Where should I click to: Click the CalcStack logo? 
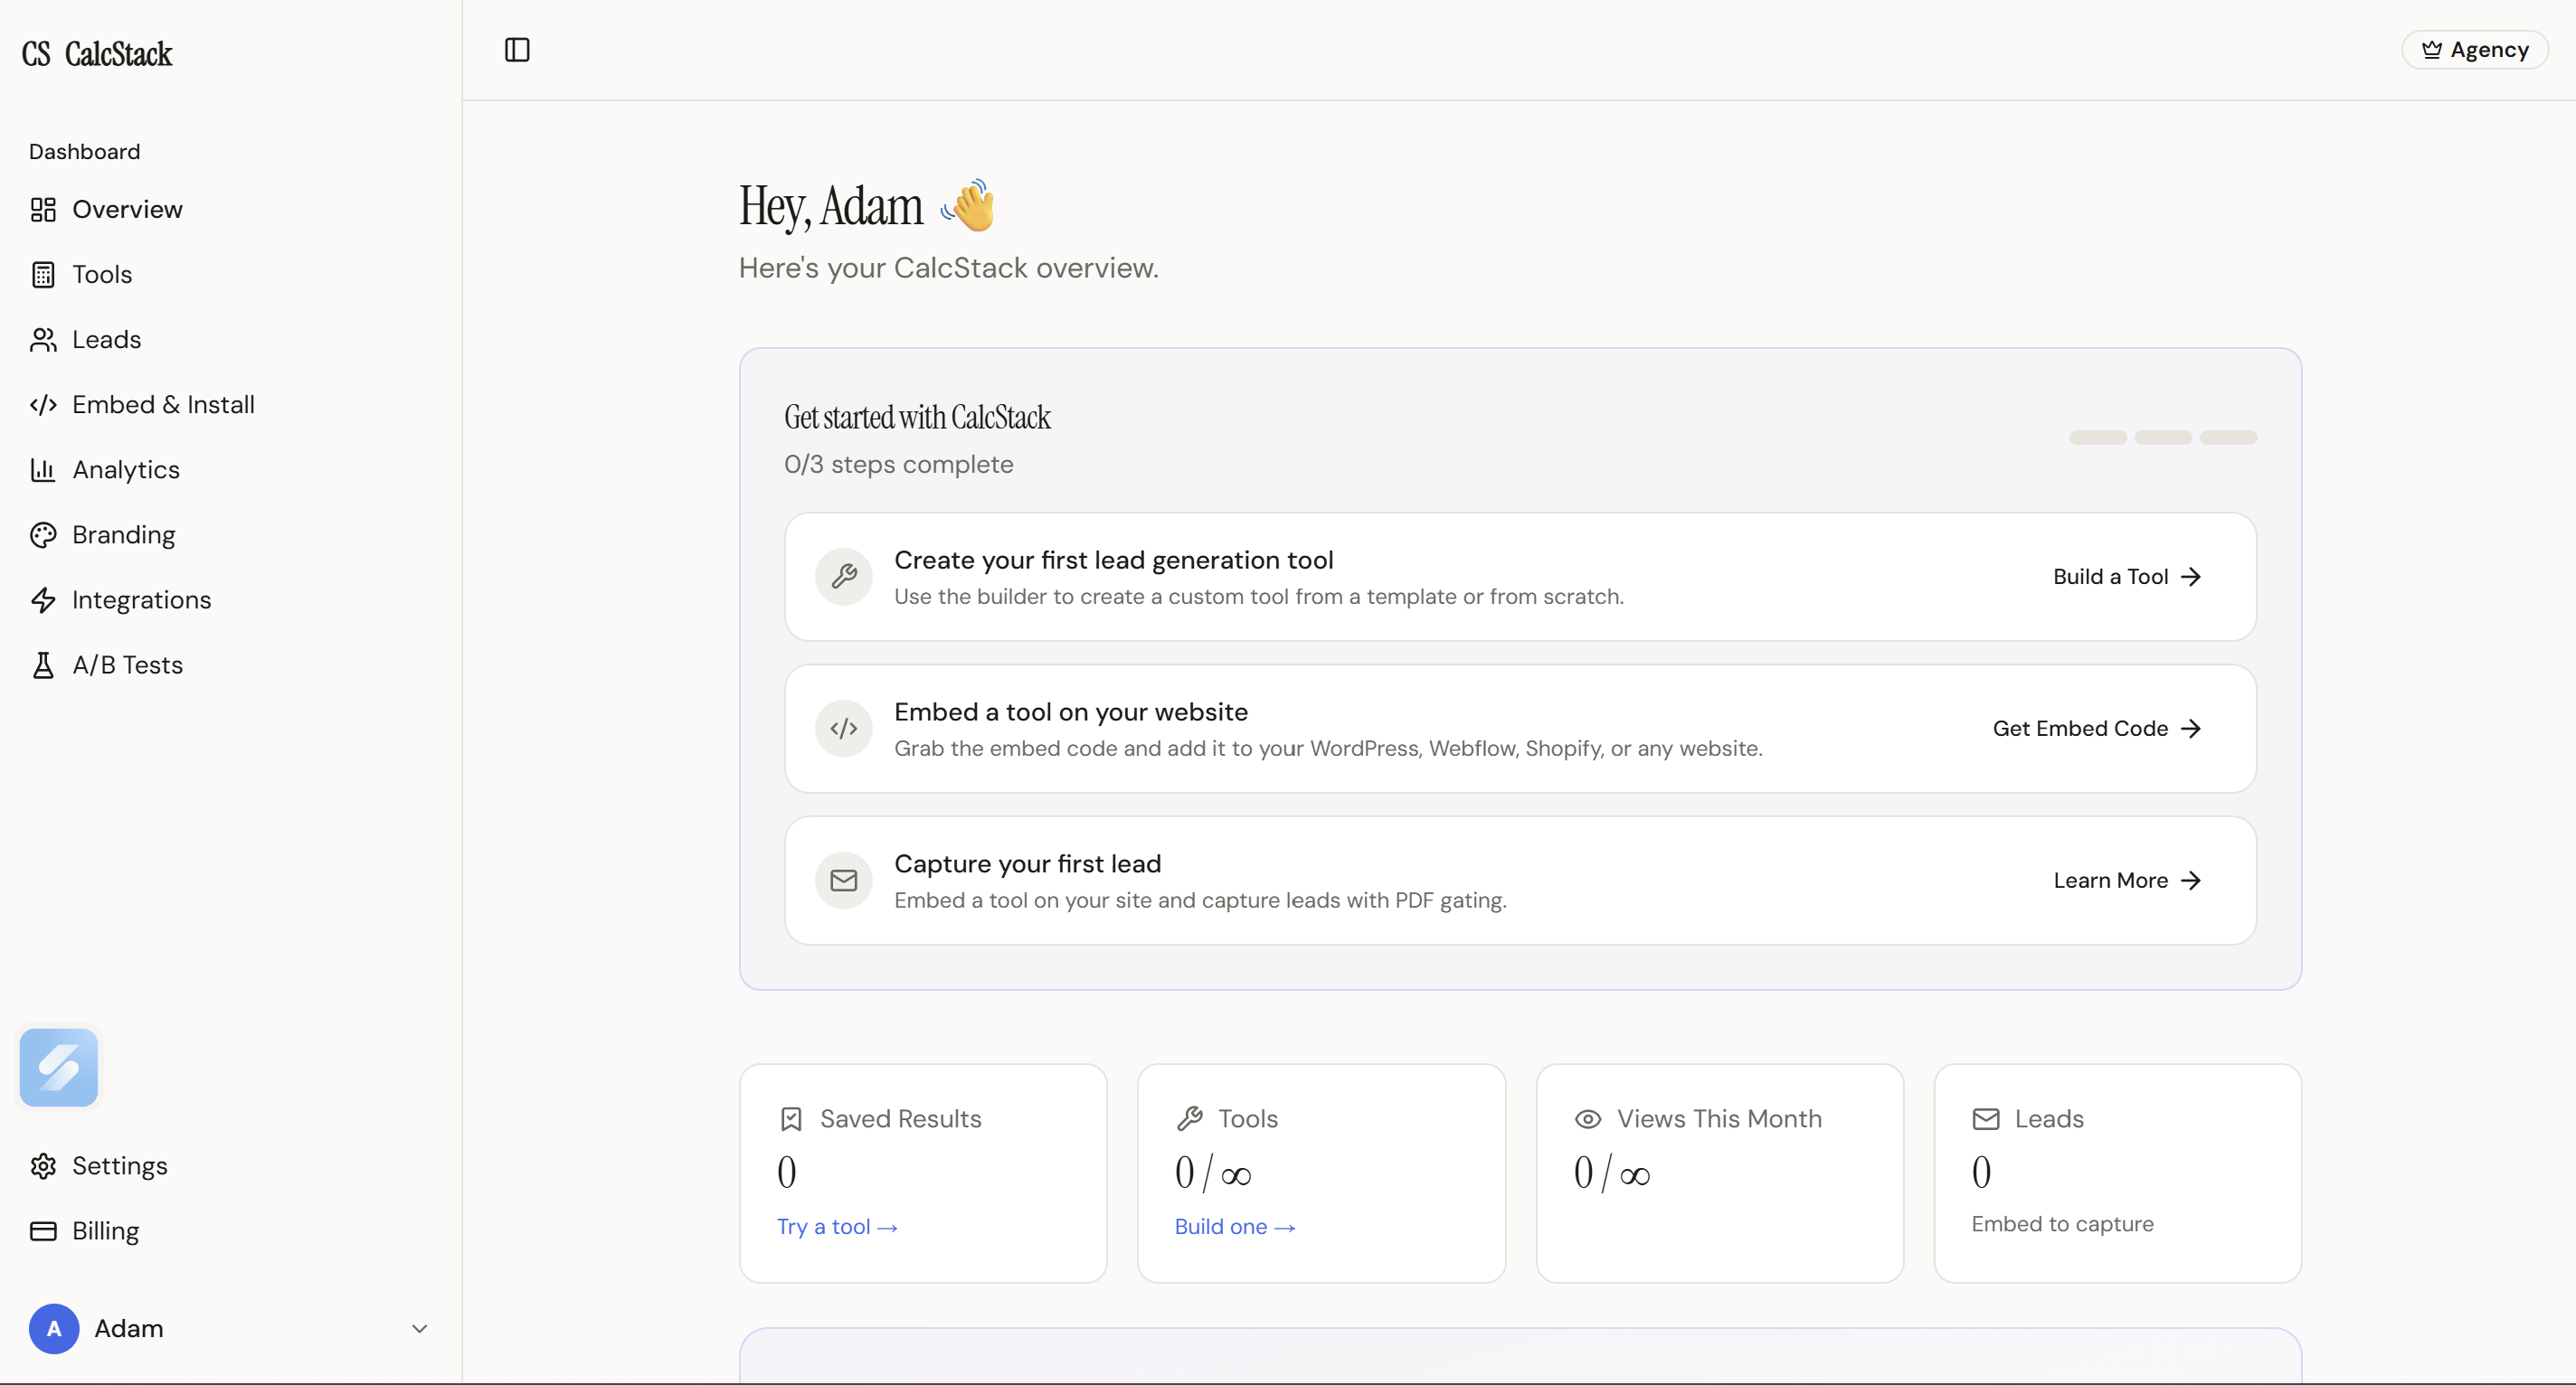(97, 54)
